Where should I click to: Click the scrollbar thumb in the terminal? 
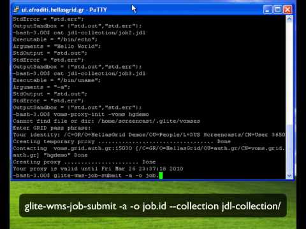pos(289,148)
